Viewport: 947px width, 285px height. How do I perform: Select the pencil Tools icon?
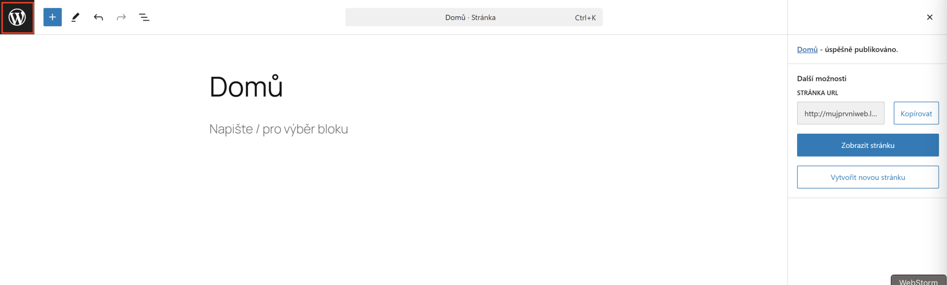point(75,17)
